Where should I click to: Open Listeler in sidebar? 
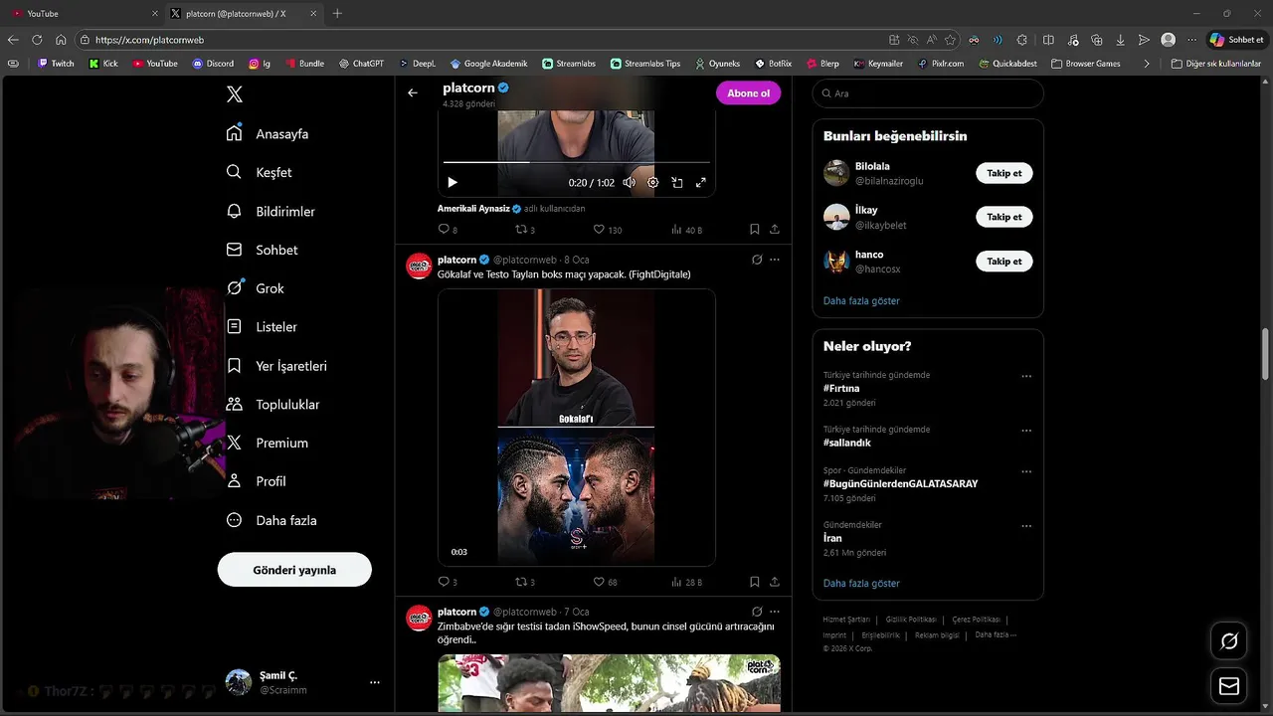pos(262,326)
